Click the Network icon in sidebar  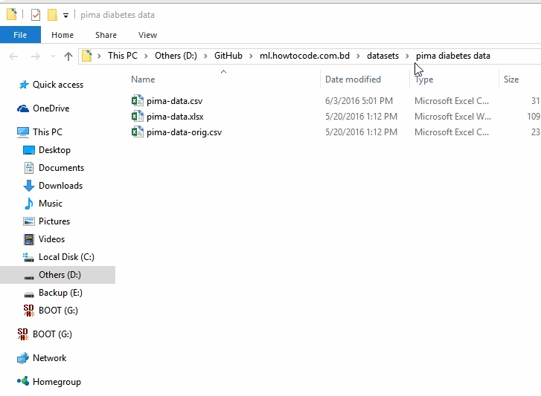tap(23, 358)
